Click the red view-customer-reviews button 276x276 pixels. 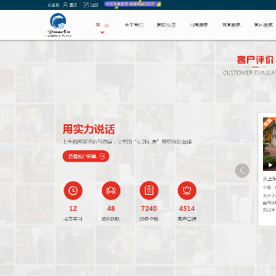coord(86,156)
